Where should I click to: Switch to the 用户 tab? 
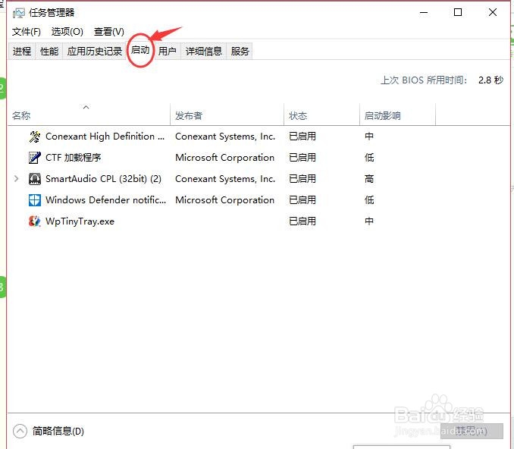168,51
